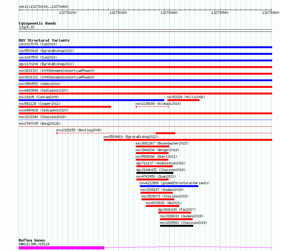Click the red bar under esv3631310

(x=145, y=74)
